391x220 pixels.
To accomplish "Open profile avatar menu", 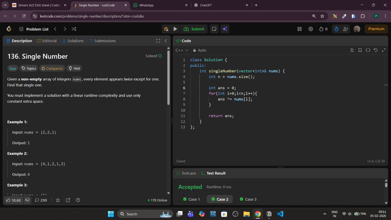I will click(x=357, y=29).
